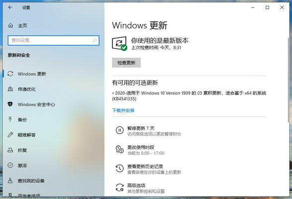Image resolution: width=292 pixels, height=199 pixels.
Task: Close the 设置 window
Action: (x=282, y=7)
